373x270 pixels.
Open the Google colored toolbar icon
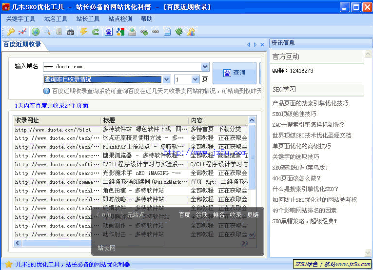point(120,32)
